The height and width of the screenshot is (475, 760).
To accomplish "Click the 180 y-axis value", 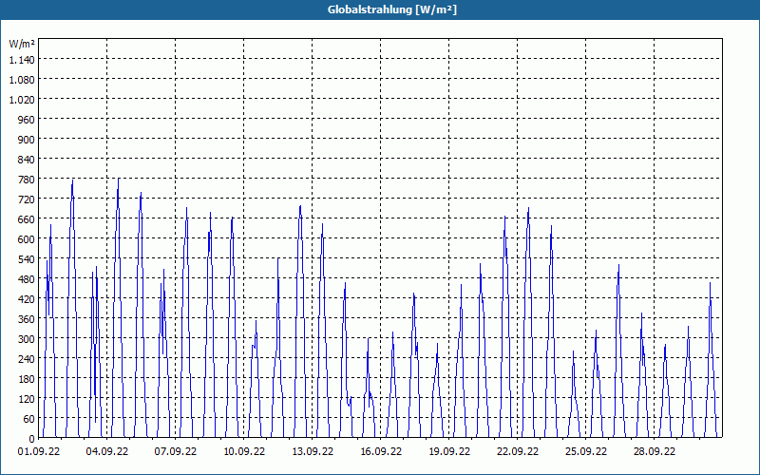I will click(26, 379).
